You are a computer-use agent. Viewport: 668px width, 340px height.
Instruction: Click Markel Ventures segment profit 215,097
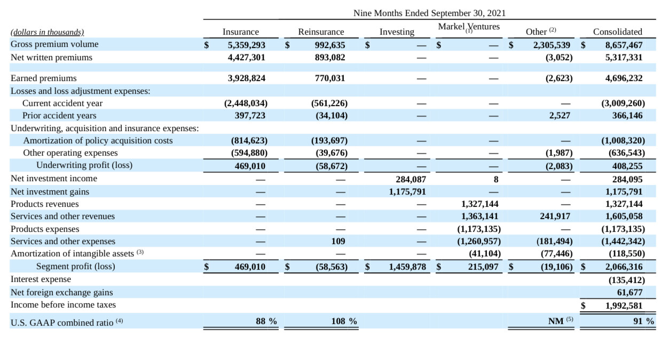pyautogui.click(x=483, y=267)
